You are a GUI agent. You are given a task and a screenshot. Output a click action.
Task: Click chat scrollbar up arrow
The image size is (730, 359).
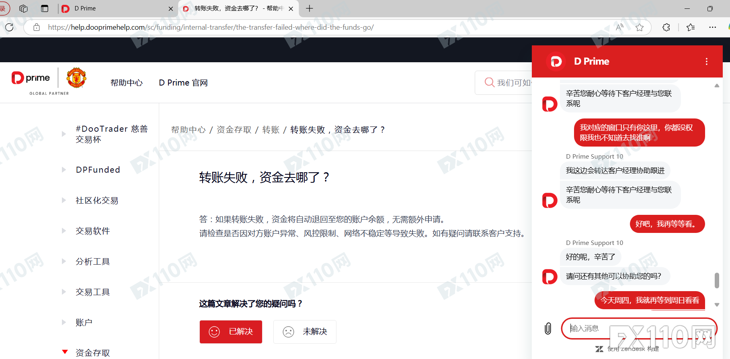[717, 86]
